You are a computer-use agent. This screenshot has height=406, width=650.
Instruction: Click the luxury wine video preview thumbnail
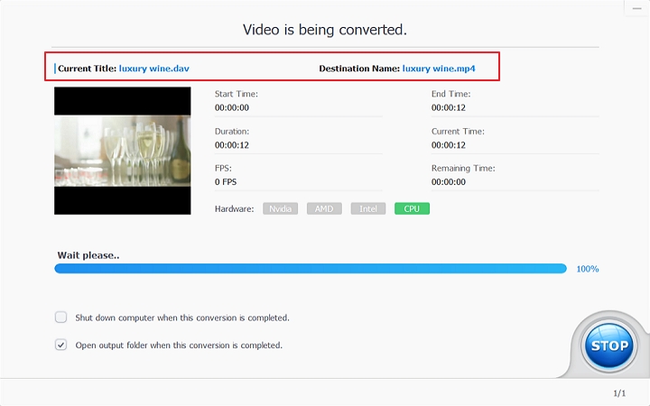[x=123, y=151]
